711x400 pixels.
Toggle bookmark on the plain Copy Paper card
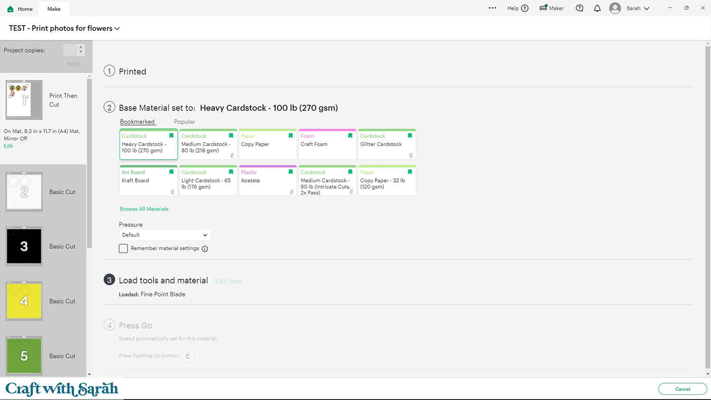point(291,136)
